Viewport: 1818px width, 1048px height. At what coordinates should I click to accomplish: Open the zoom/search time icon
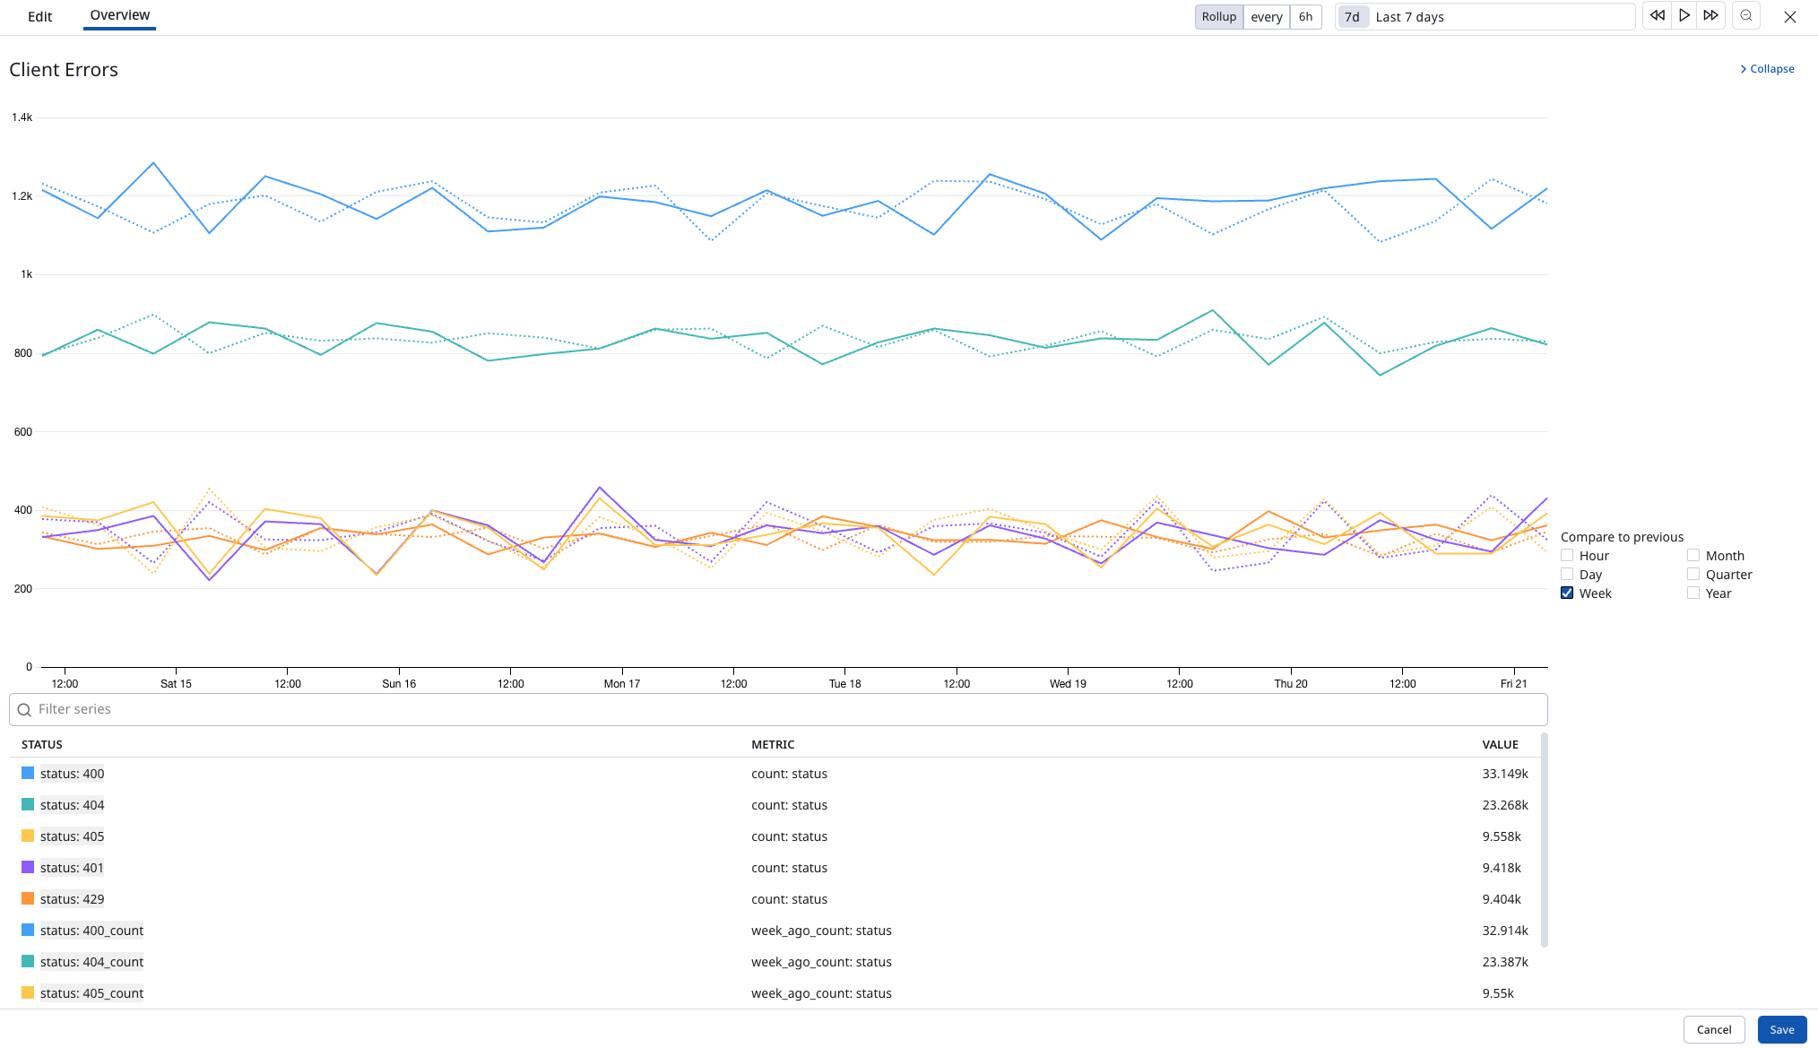point(1746,16)
